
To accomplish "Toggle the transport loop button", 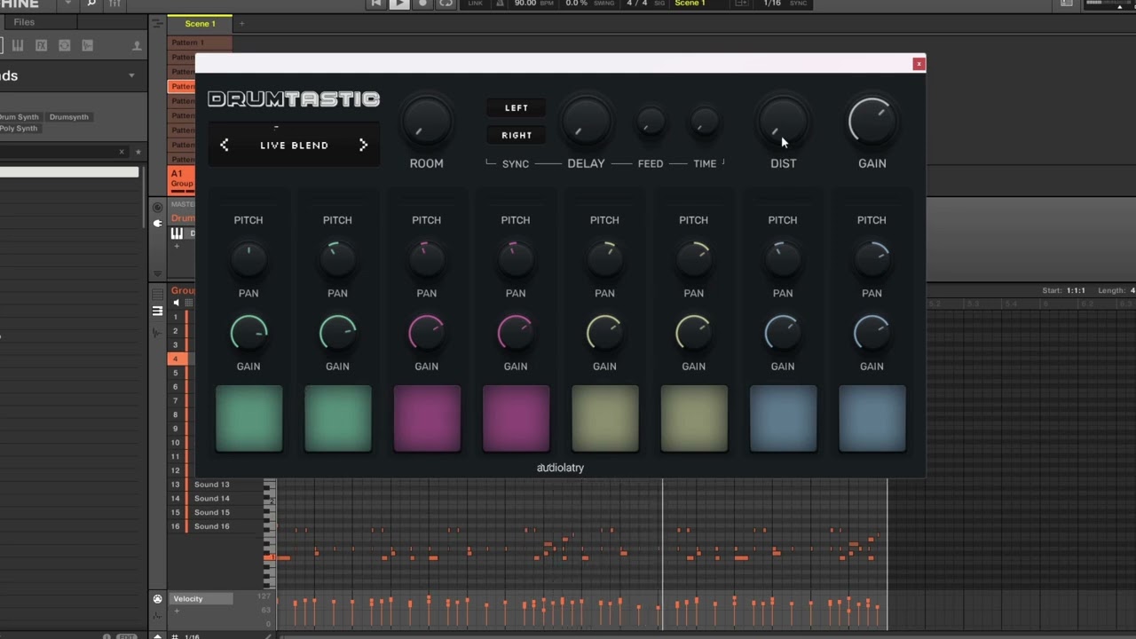I will pos(446,4).
